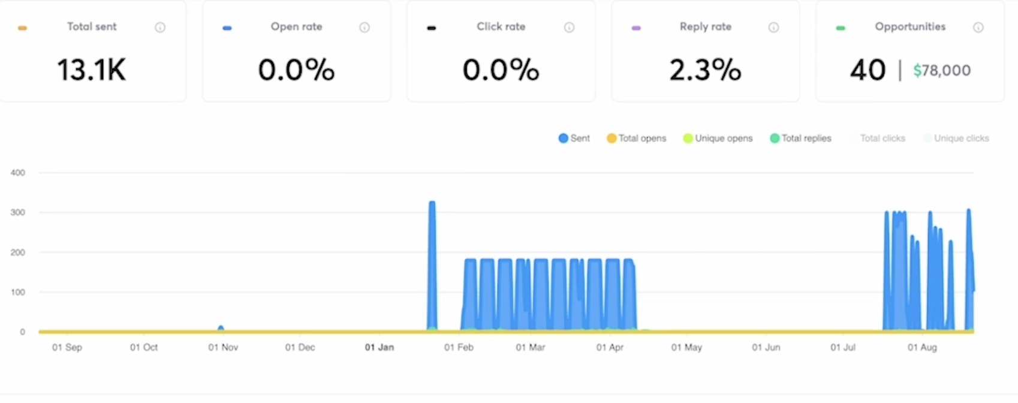Click the green Opportunities color marker

[x=841, y=28]
